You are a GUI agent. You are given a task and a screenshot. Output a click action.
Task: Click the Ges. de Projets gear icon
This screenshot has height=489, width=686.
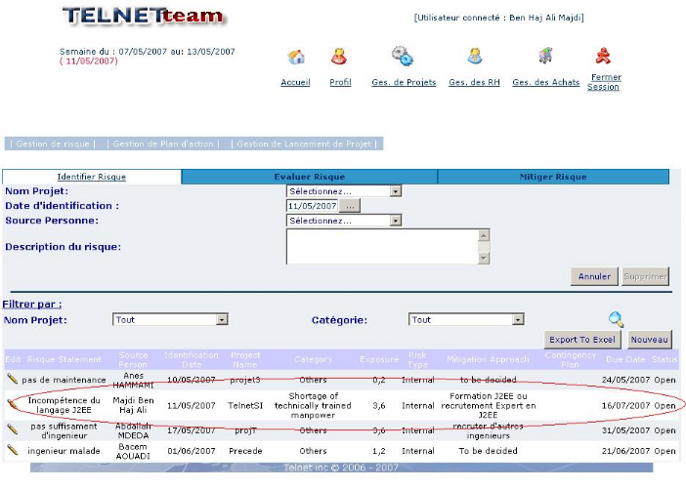pos(402,56)
